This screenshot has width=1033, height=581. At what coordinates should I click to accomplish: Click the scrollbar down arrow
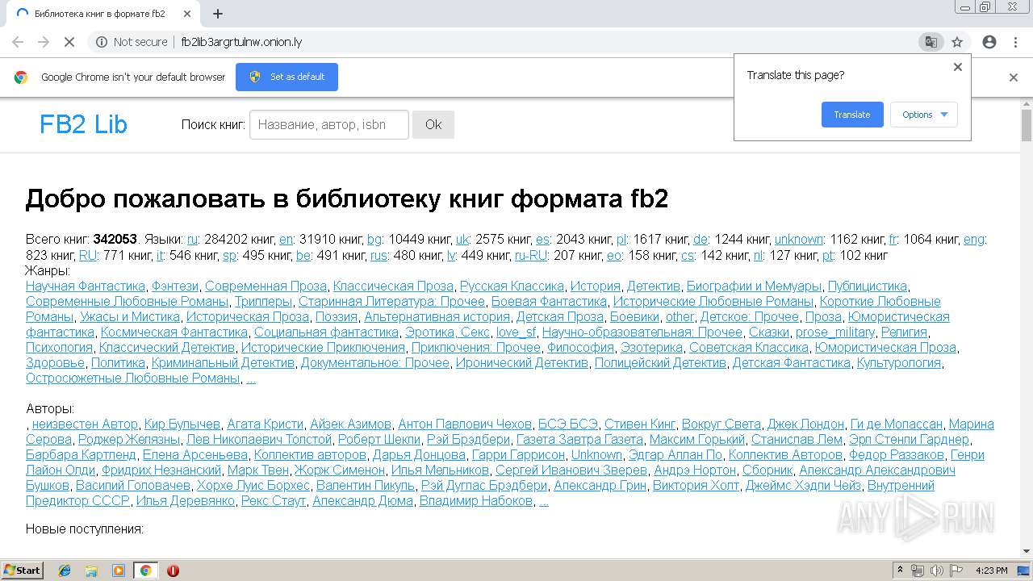1026,551
